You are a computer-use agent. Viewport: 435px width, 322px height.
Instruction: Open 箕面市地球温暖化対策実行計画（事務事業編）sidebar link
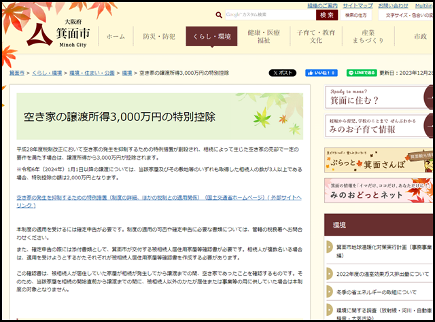384,251
